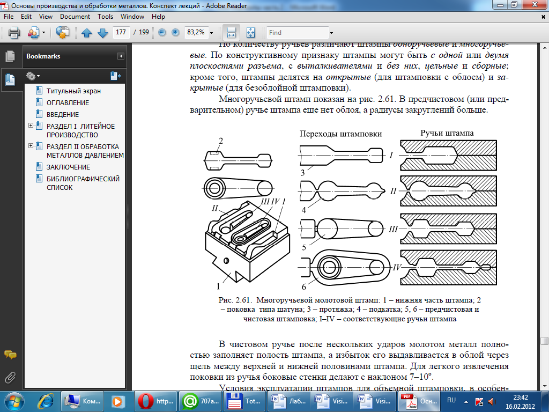Switch to the Лаб... Word document taskbar item
This screenshot has width=549, height=412.
point(288,401)
